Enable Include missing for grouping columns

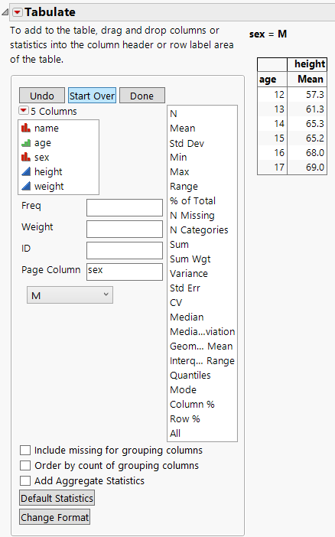[x=25, y=450]
